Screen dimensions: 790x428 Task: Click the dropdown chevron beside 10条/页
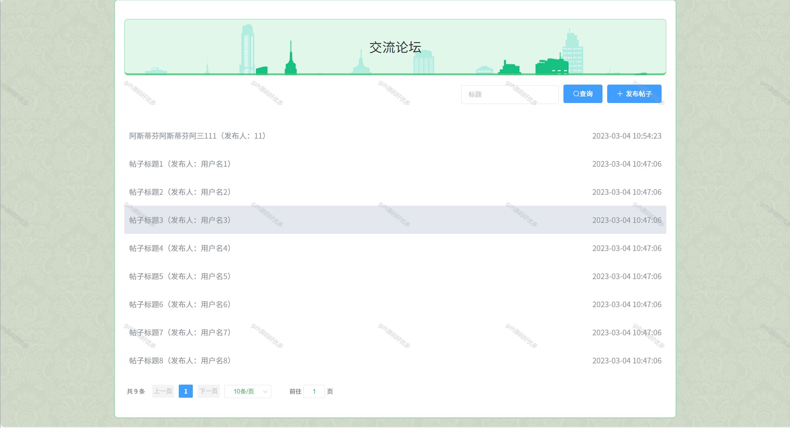tap(265, 392)
